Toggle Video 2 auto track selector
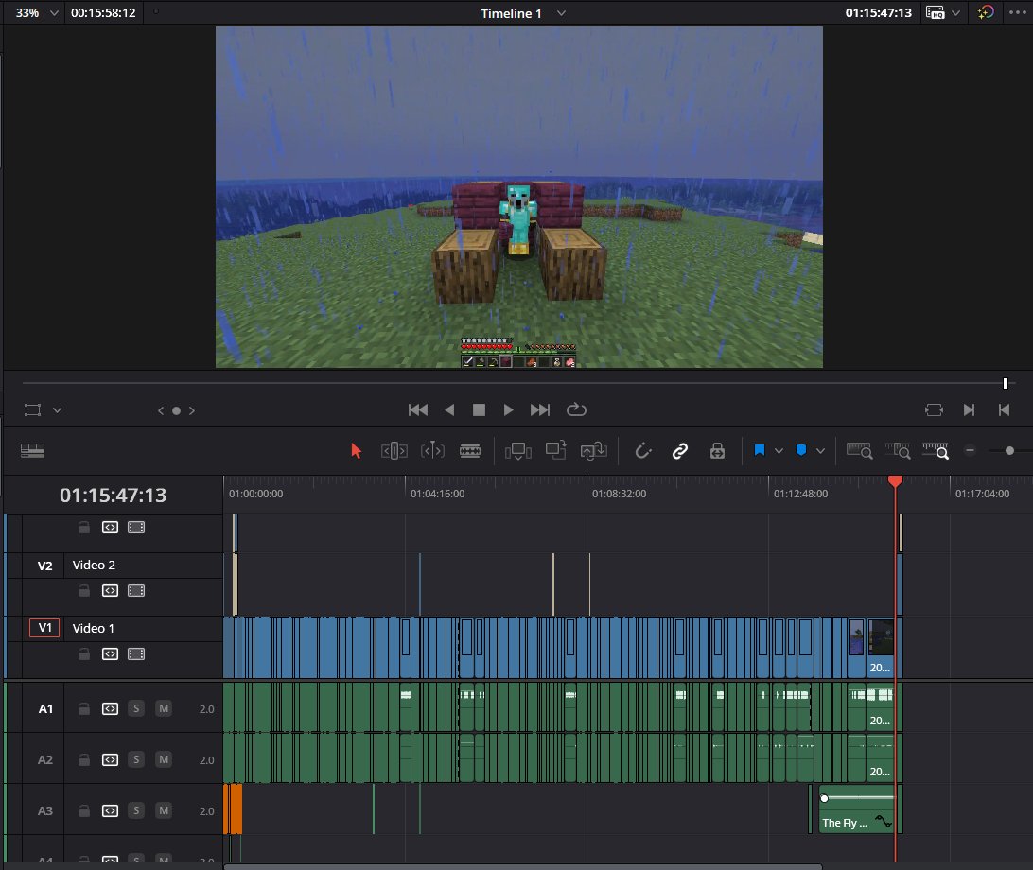This screenshot has width=1033, height=870. [x=110, y=591]
